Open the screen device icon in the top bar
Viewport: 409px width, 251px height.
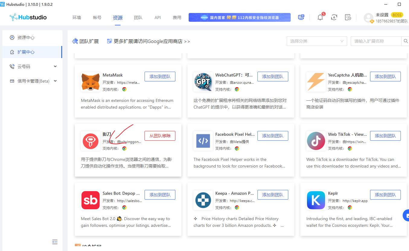301,17
